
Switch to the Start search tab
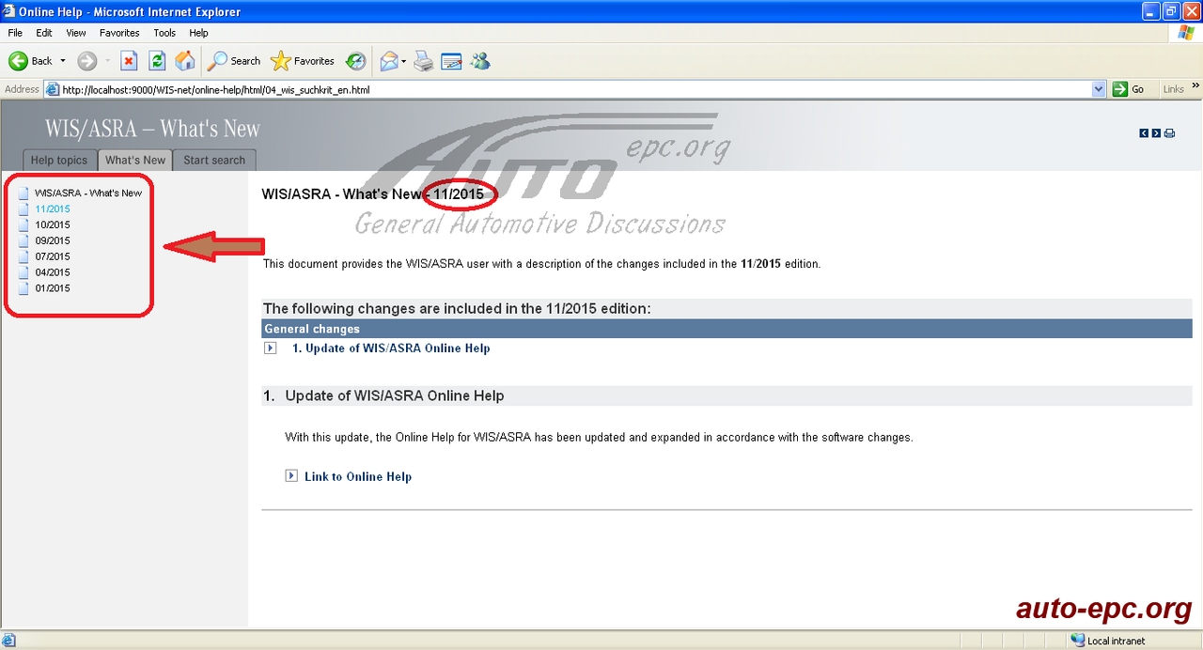click(214, 160)
